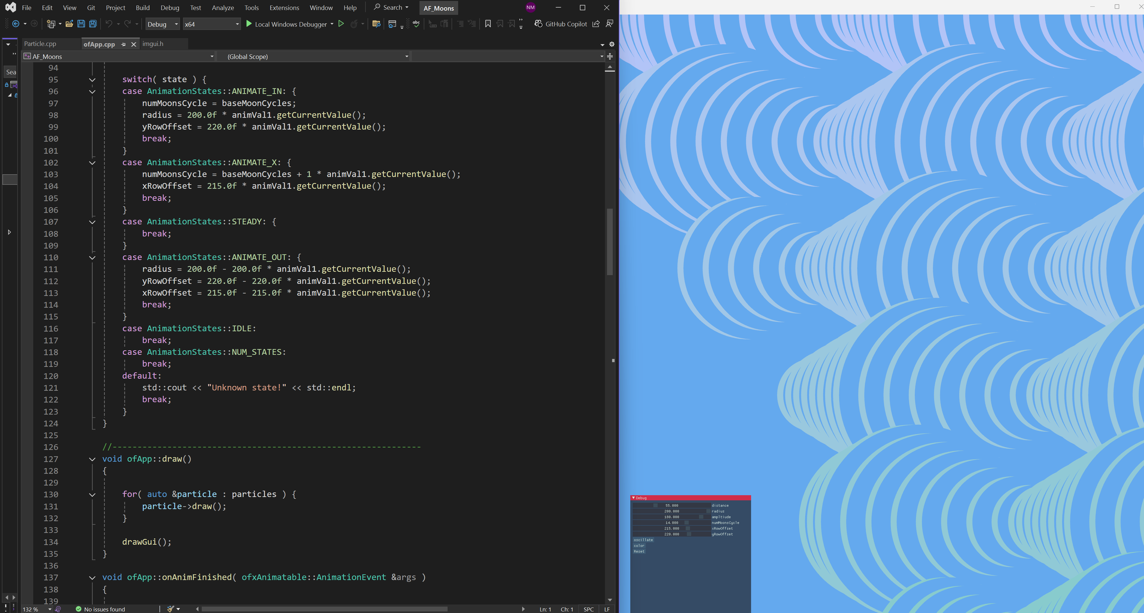Click the Reset button in Debug panel
1144x613 pixels.
tap(639, 551)
